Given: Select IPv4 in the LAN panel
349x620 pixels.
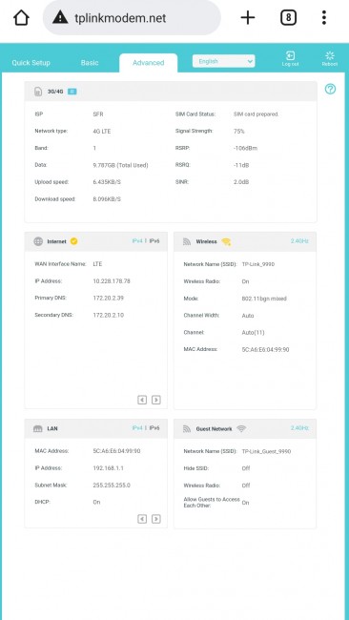Looking at the screenshot, I should 137,428.
